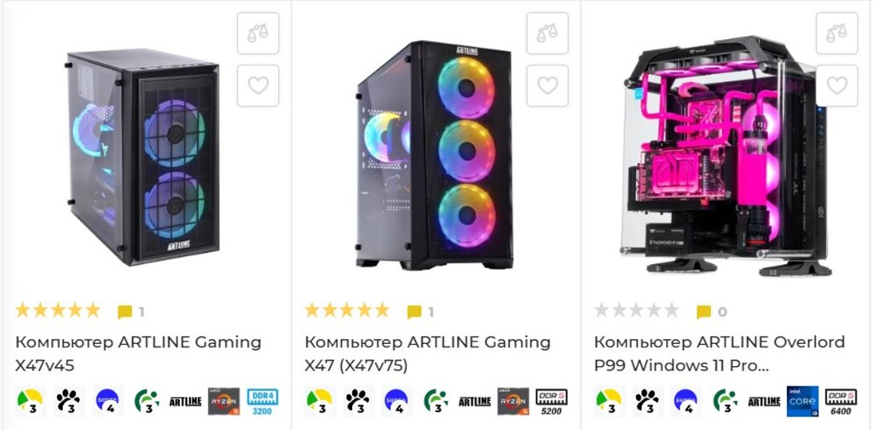This screenshot has width=873, height=430.
Task: Click the five-star rating of Gaming X47v45
Action: 57,311
